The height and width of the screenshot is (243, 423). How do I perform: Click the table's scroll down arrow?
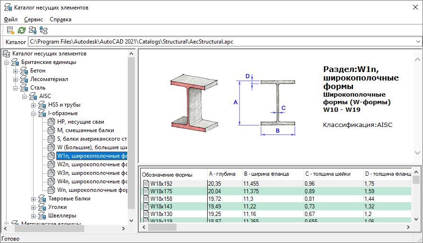416,219
